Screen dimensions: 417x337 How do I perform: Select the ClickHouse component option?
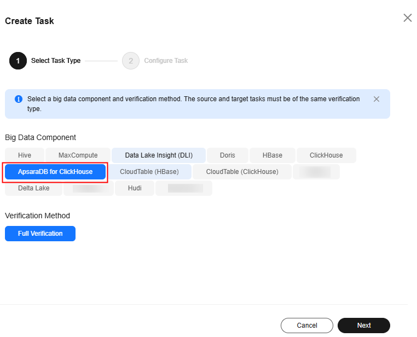pyautogui.click(x=326, y=155)
